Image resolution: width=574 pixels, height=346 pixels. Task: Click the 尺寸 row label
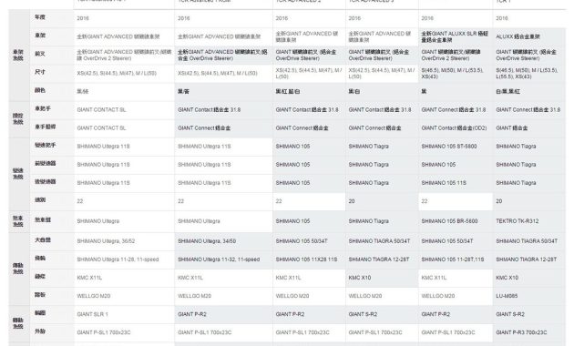40,72
